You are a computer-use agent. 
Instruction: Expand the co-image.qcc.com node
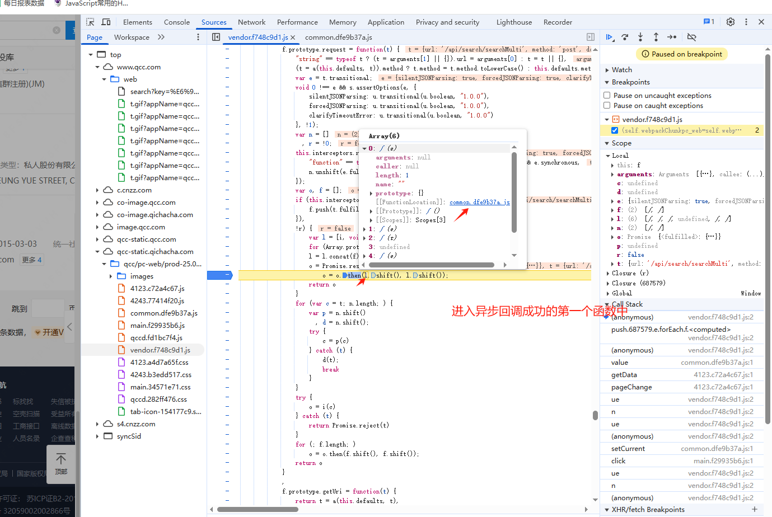[x=97, y=203]
